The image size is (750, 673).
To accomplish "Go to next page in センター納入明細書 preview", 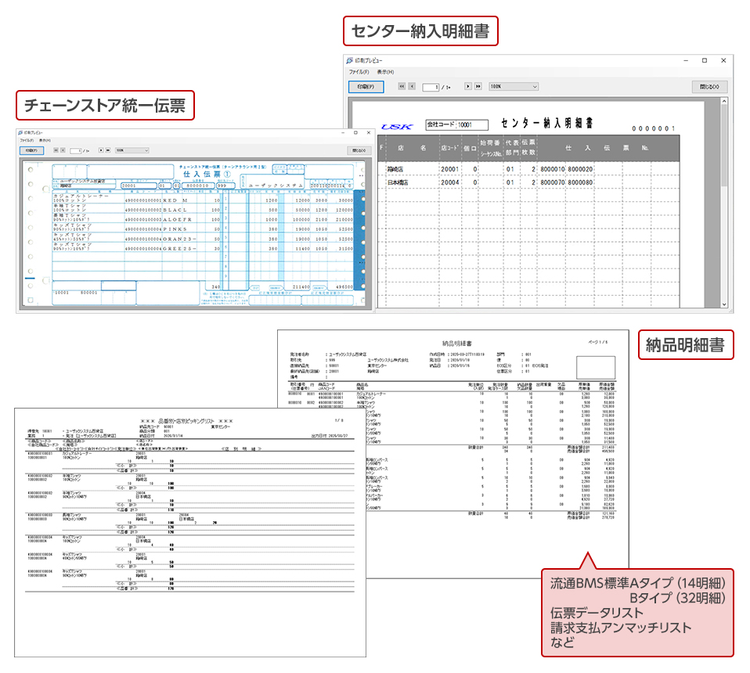I will 468,87.
